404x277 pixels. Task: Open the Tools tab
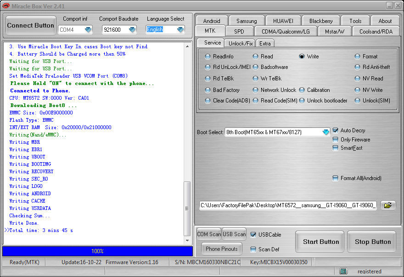click(355, 21)
